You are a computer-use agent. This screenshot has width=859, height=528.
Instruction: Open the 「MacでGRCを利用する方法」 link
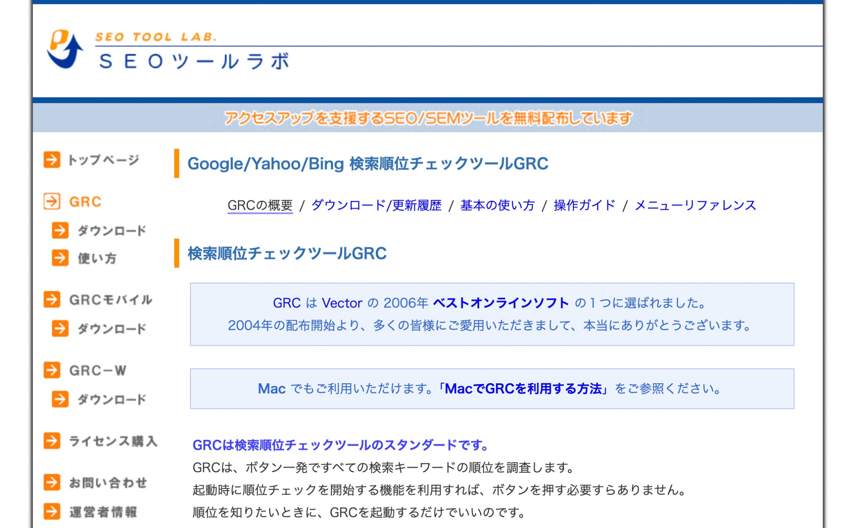523,389
